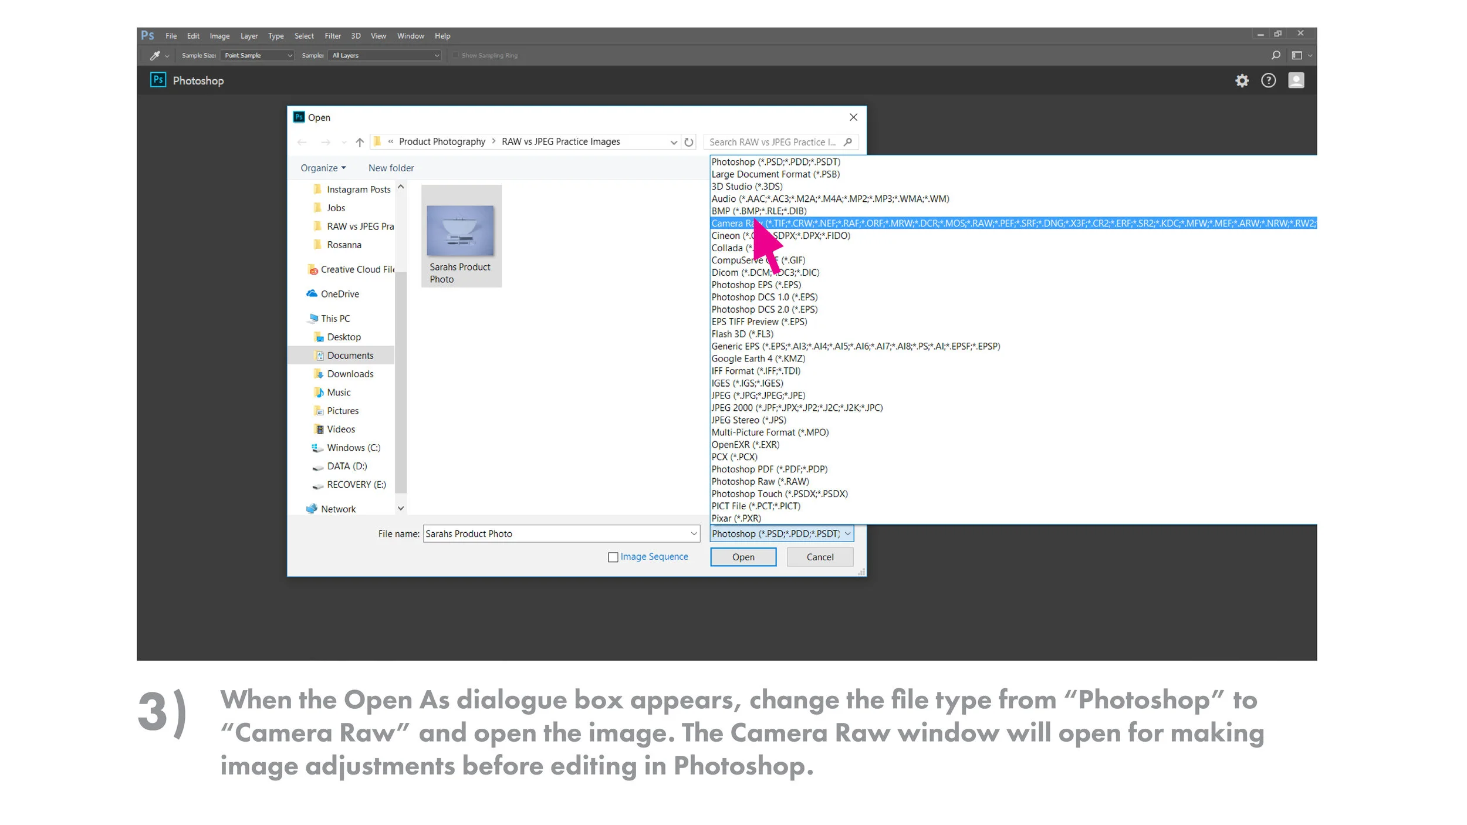Open the File menu
The height and width of the screenshot is (825, 1467).
pos(171,36)
